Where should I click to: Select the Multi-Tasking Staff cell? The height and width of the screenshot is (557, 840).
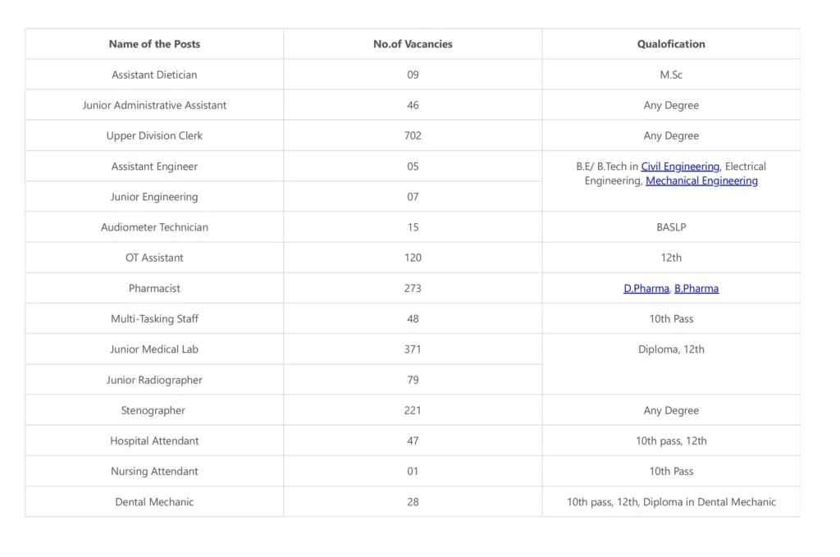(154, 319)
